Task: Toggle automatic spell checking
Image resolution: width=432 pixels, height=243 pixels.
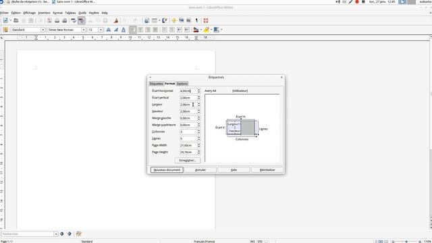Action: (81, 21)
